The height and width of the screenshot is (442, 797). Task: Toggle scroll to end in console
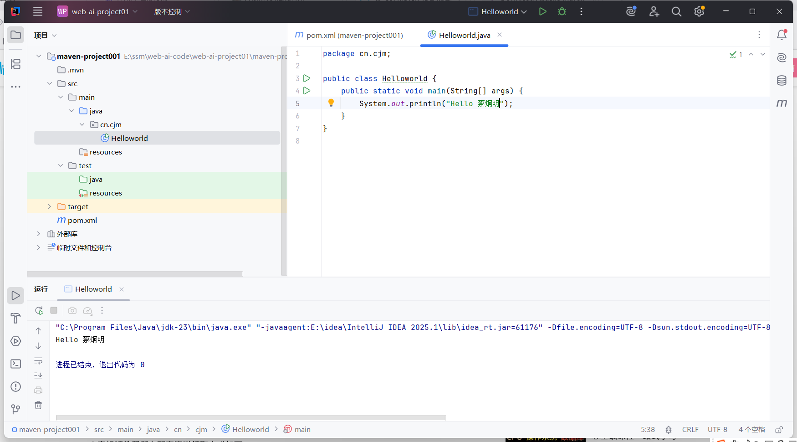[x=38, y=375]
